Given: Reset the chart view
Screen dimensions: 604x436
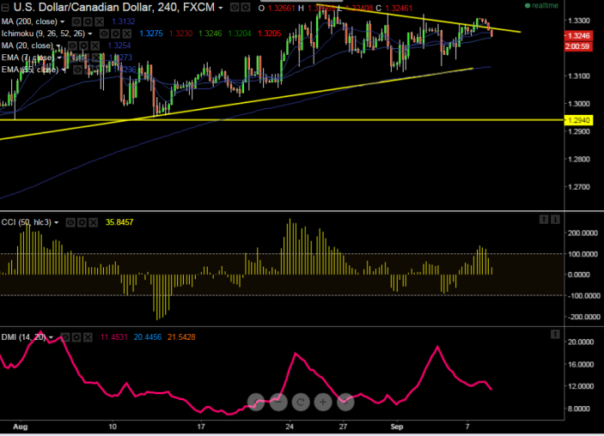Looking at the screenshot, I should 301,403.
